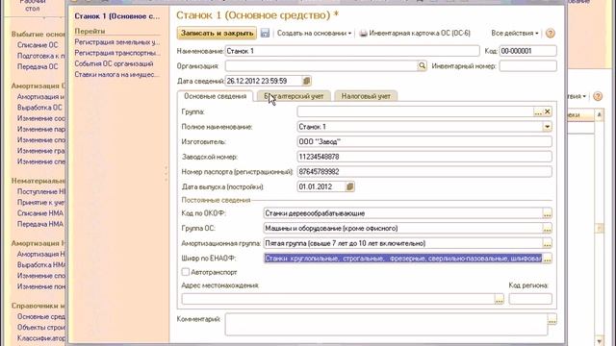The height and width of the screenshot is (346, 616).
Task: Open calendar for Дата выпуска field
Action: pos(349,186)
